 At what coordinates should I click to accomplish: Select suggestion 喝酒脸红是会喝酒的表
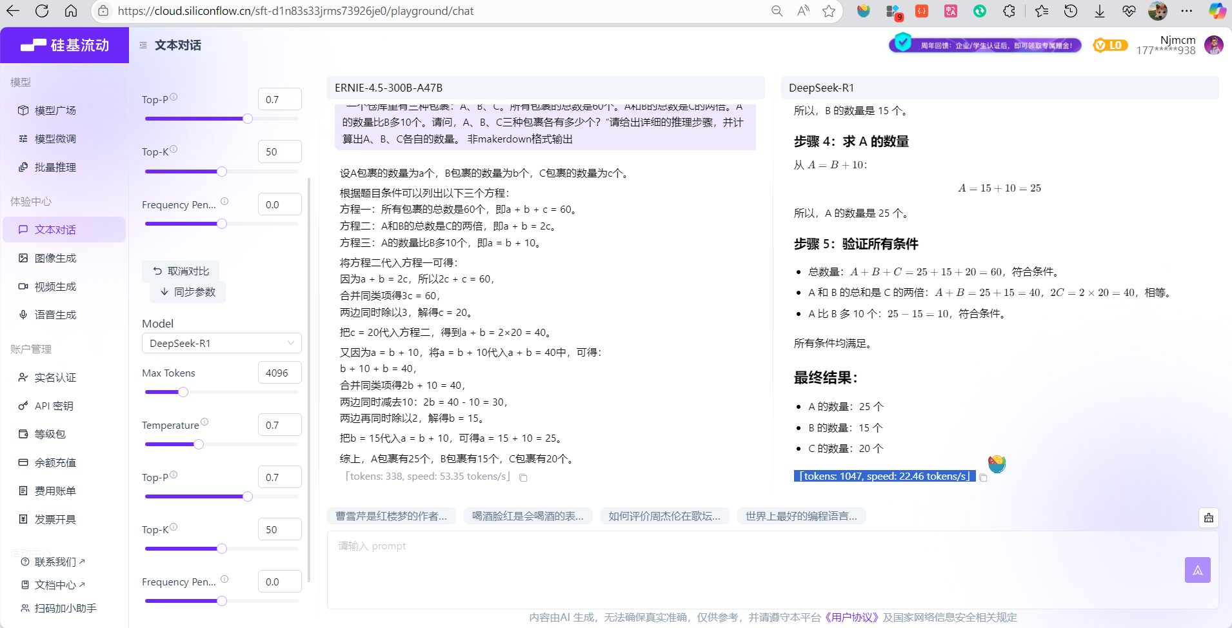[x=528, y=516]
